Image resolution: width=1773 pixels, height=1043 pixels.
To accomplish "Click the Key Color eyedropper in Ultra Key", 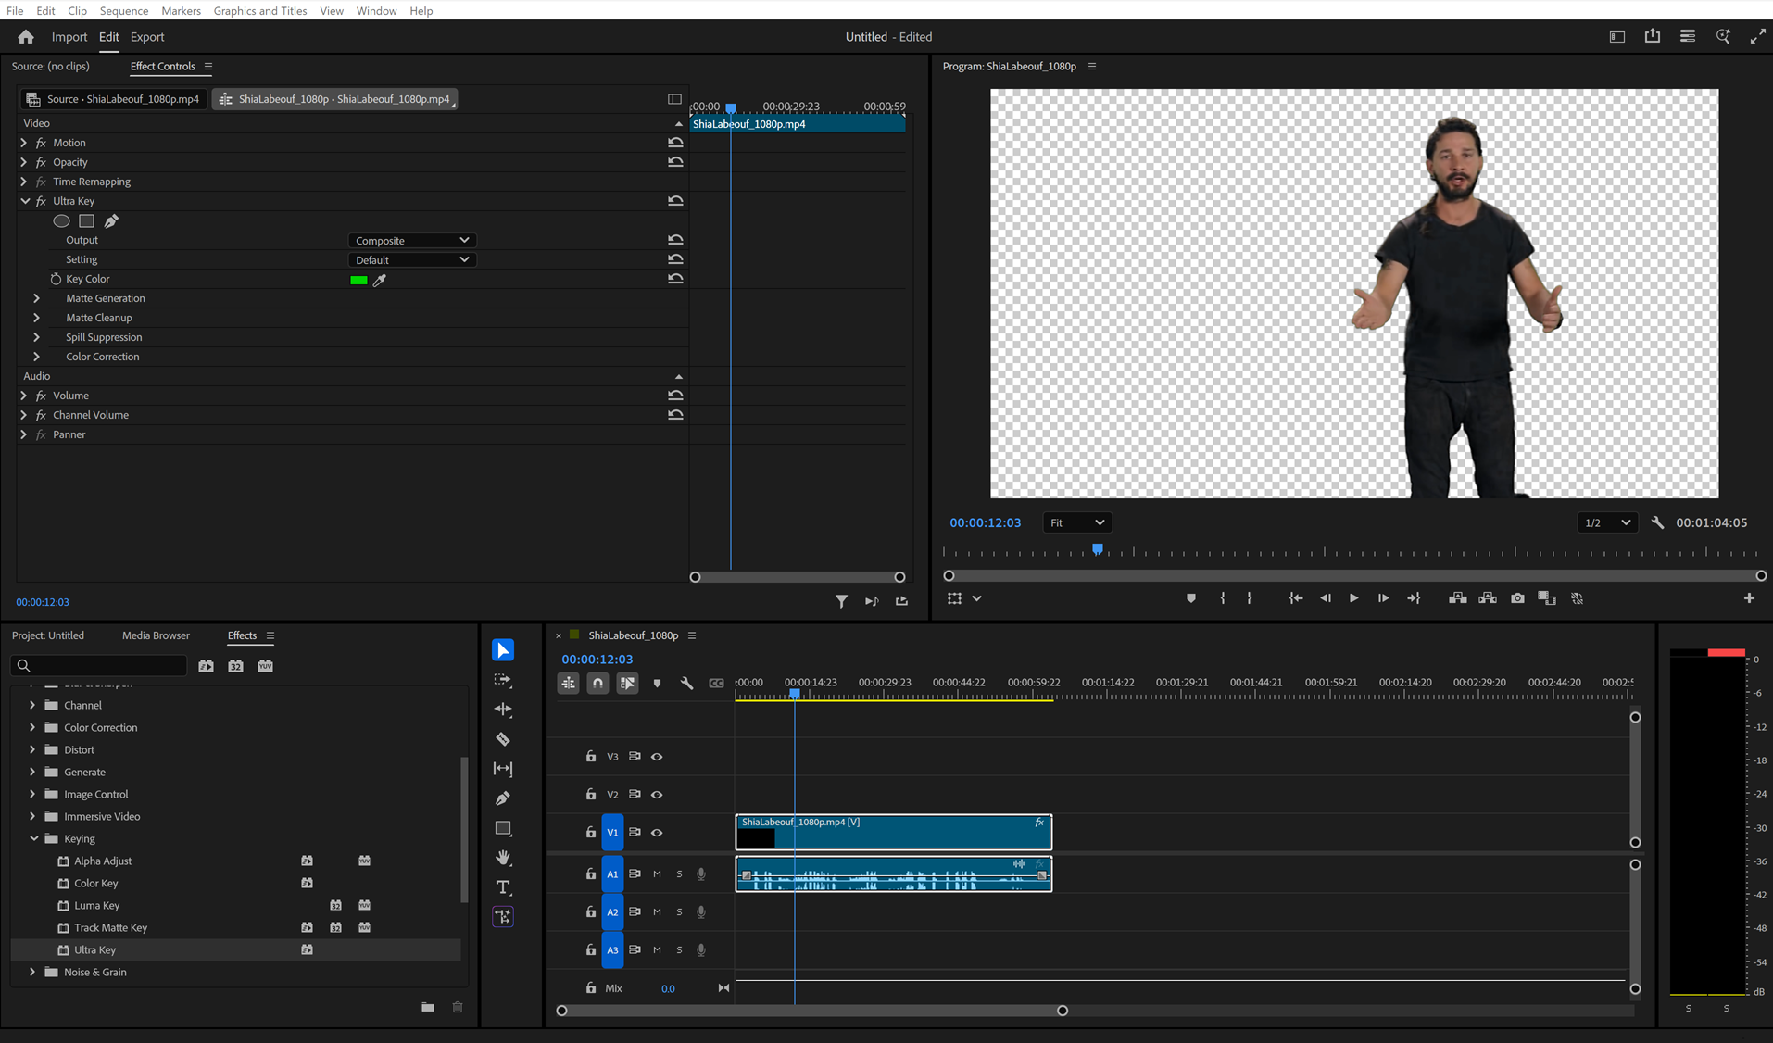I will coord(381,280).
